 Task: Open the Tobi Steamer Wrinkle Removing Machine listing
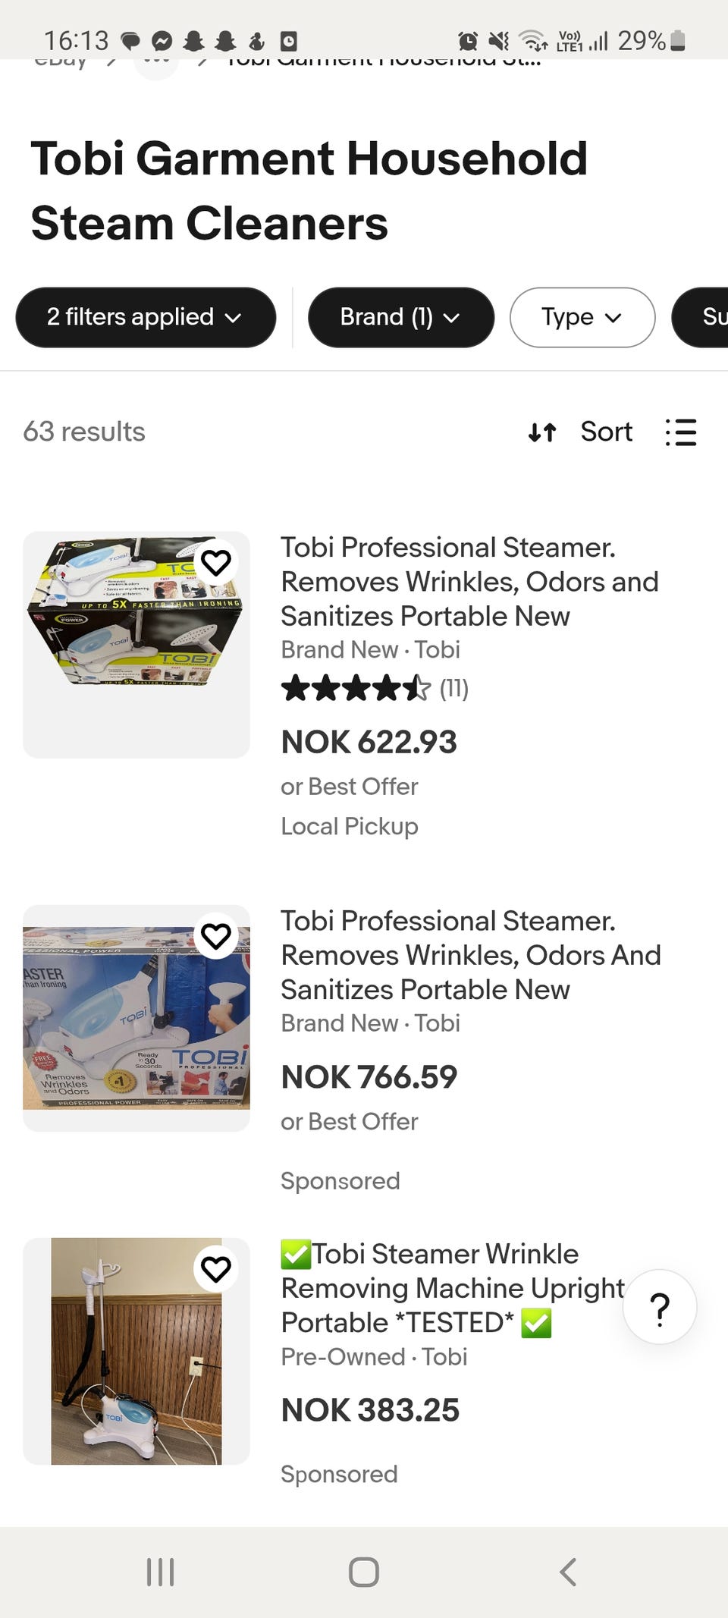(x=452, y=1288)
